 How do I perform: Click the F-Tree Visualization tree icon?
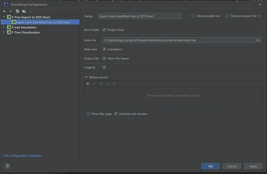pos(9,33)
